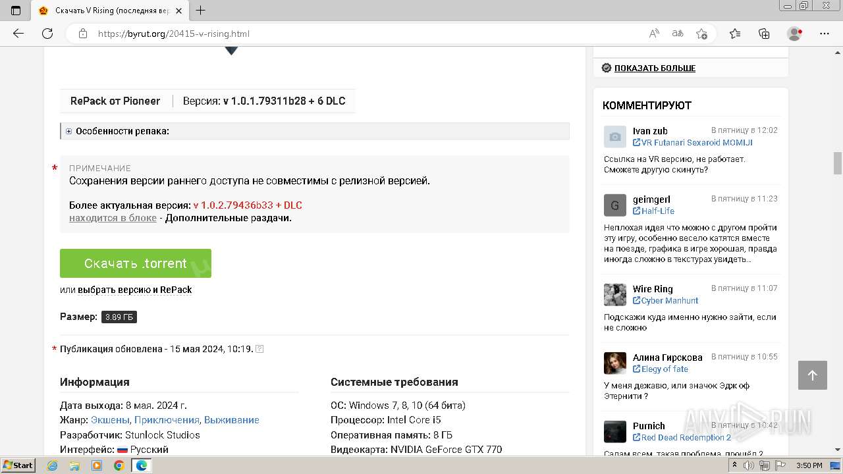Click Purnich avatar
The width and height of the screenshot is (843, 474).
(x=615, y=432)
